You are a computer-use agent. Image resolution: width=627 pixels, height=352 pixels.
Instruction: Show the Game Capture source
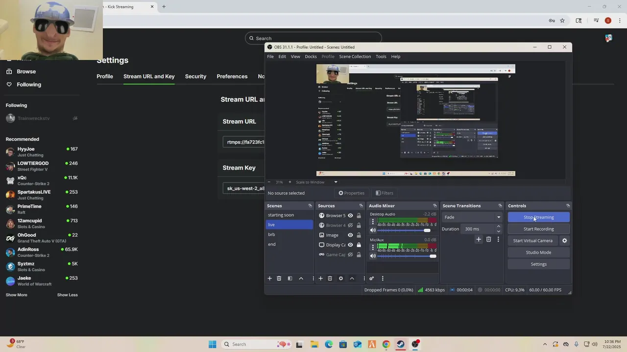[350, 255]
